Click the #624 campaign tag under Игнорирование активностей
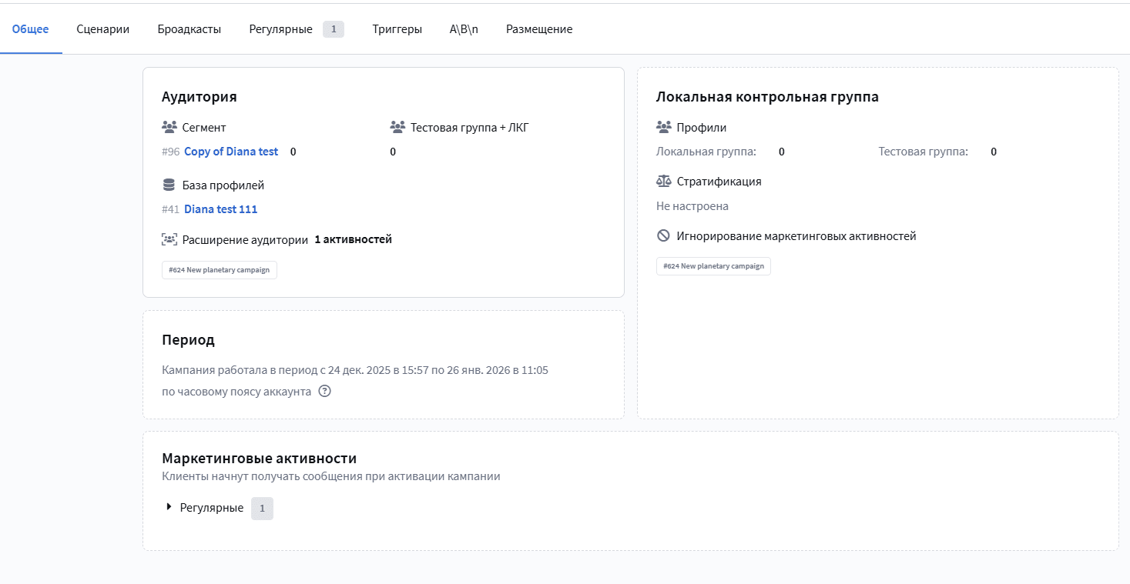Viewport: 1130px width, 584px height. click(713, 266)
